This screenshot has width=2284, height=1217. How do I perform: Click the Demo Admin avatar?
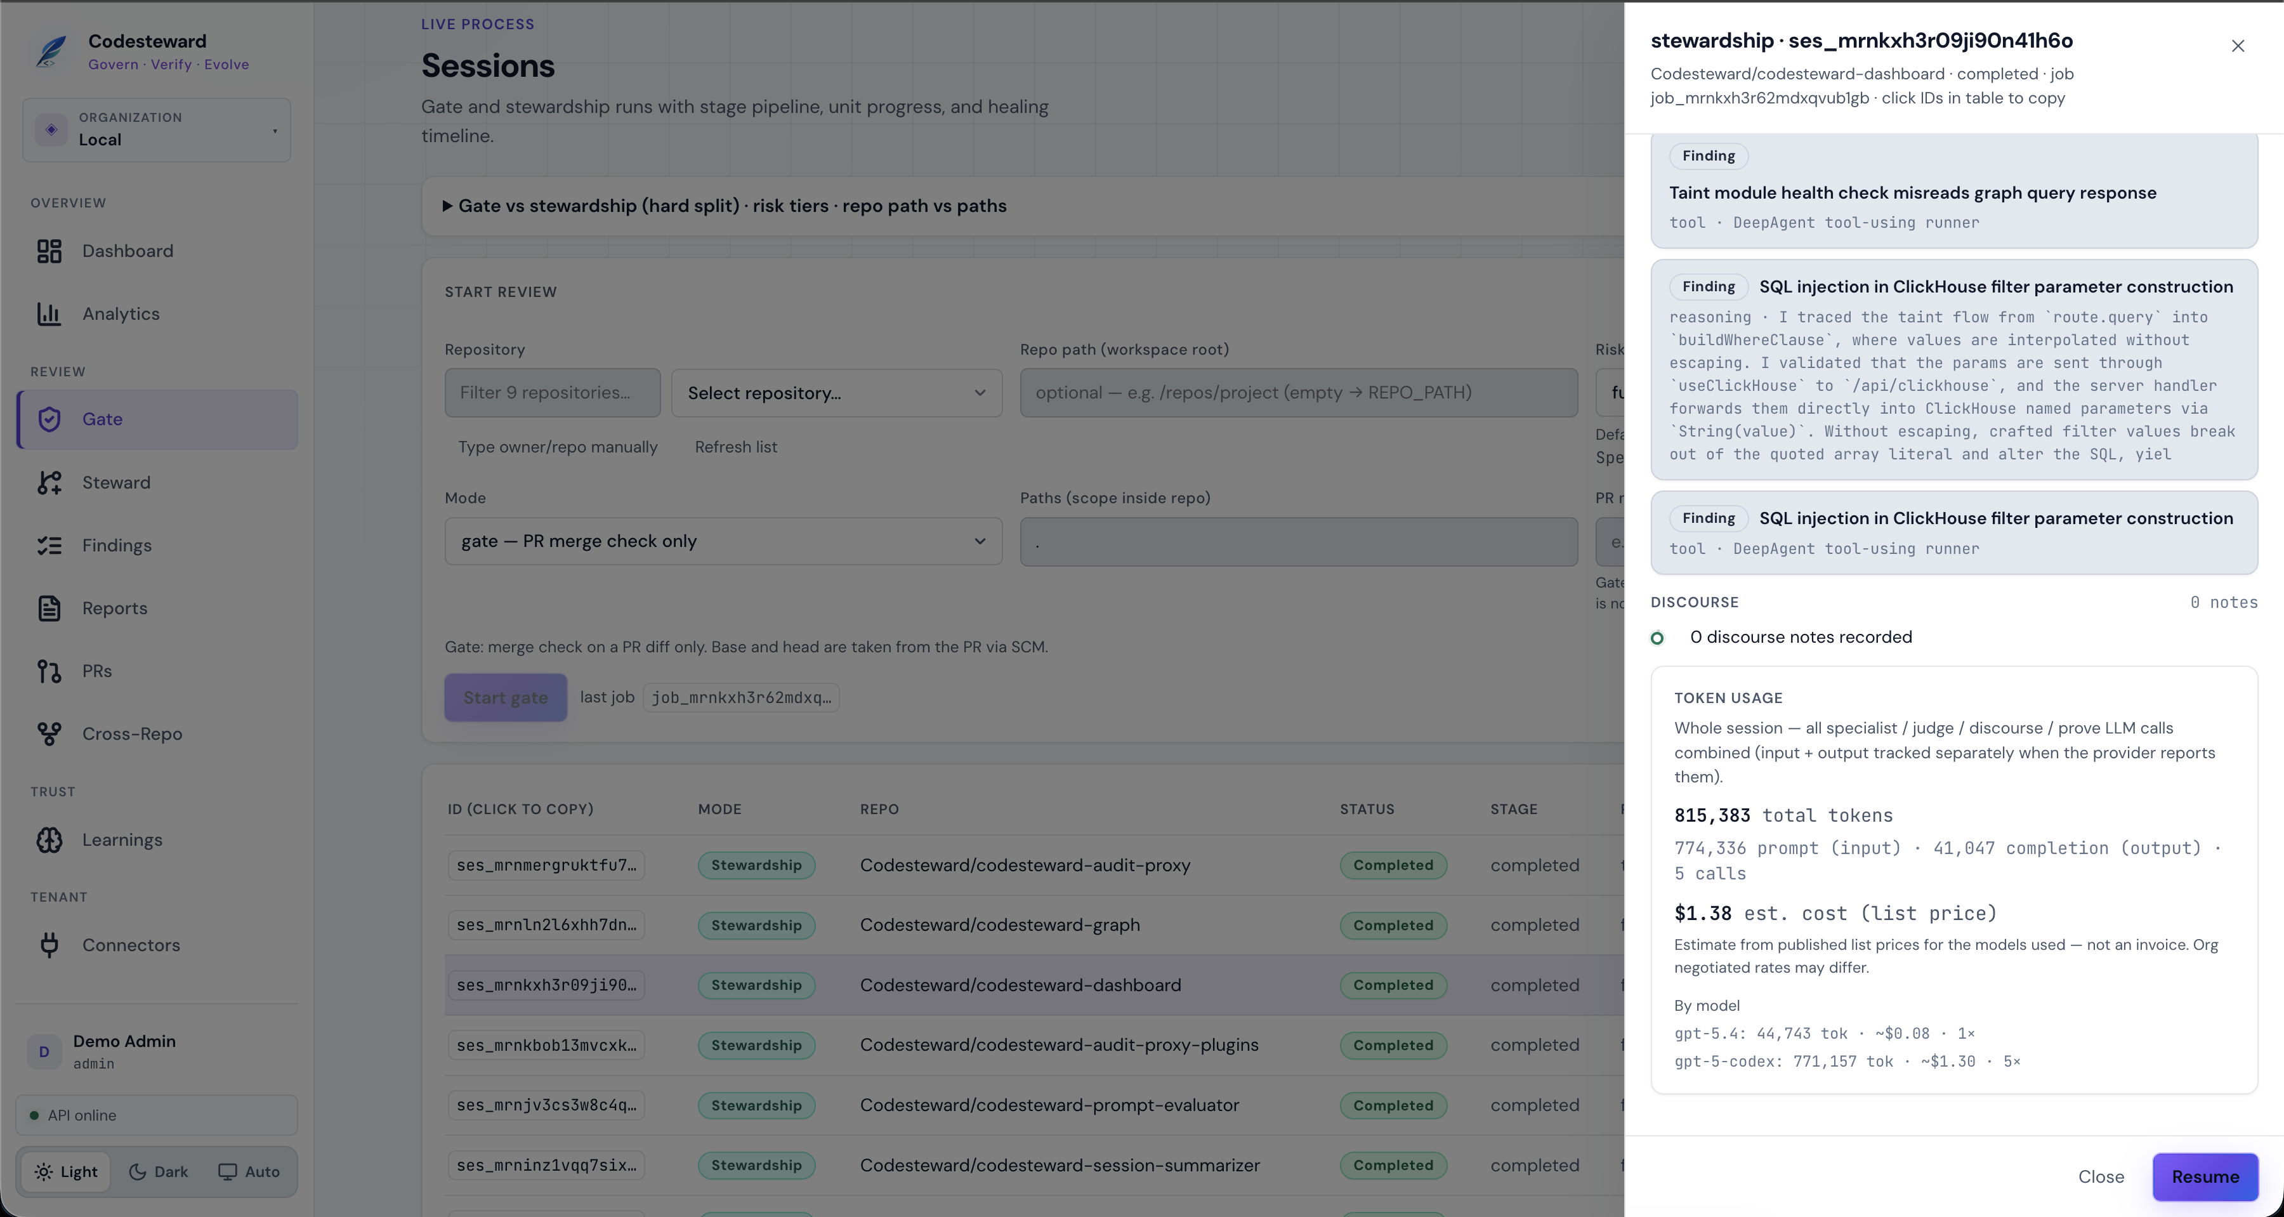pos(44,1052)
